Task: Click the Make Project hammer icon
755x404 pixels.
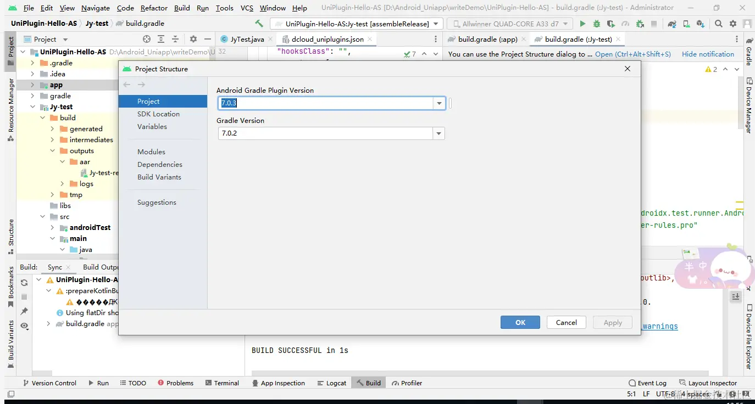Action: point(259,24)
